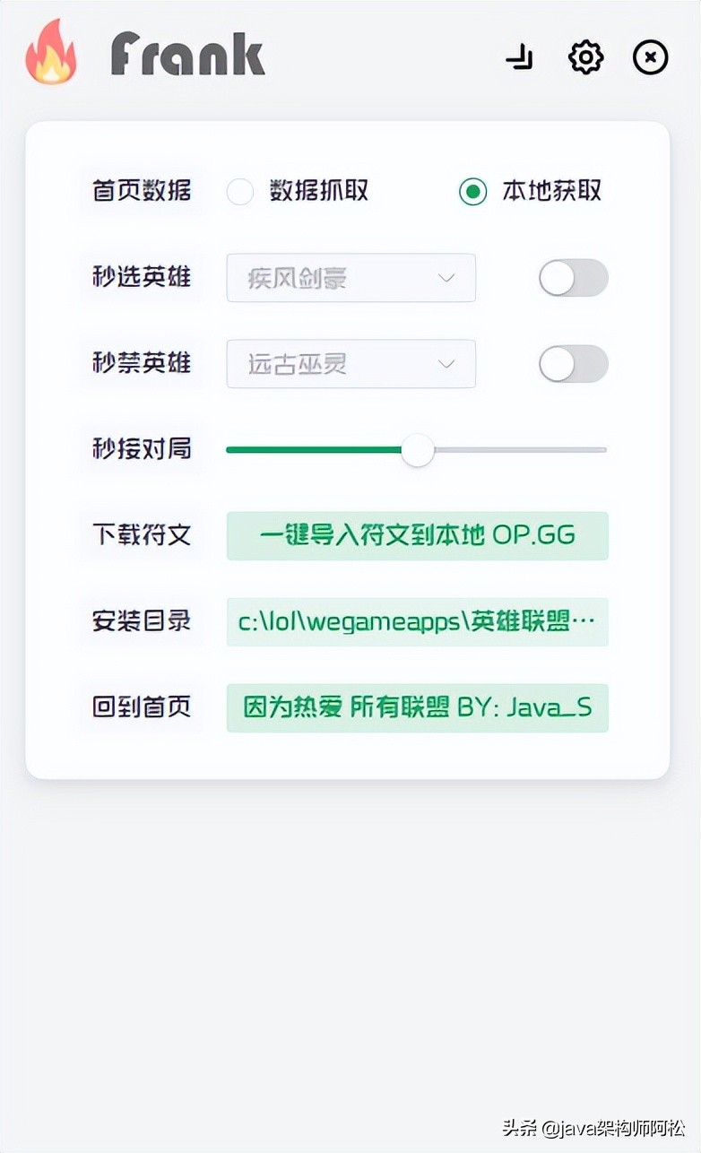The height and width of the screenshot is (1153, 701).
Task: Select the 本地获取 radio option
Action: (x=472, y=191)
